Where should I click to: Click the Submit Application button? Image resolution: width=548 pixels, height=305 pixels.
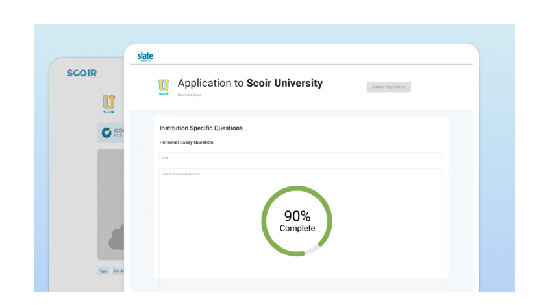(x=389, y=87)
